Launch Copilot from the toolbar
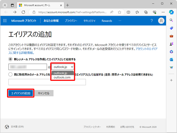 coord(171,12)
